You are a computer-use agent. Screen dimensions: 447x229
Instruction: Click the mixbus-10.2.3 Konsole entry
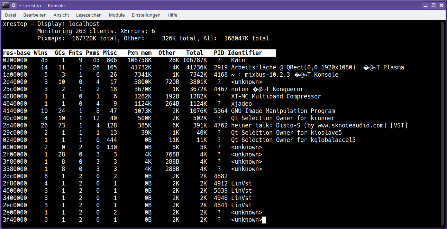pos(285,75)
